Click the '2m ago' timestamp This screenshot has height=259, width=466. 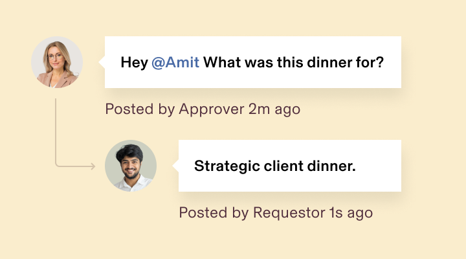point(274,109)
